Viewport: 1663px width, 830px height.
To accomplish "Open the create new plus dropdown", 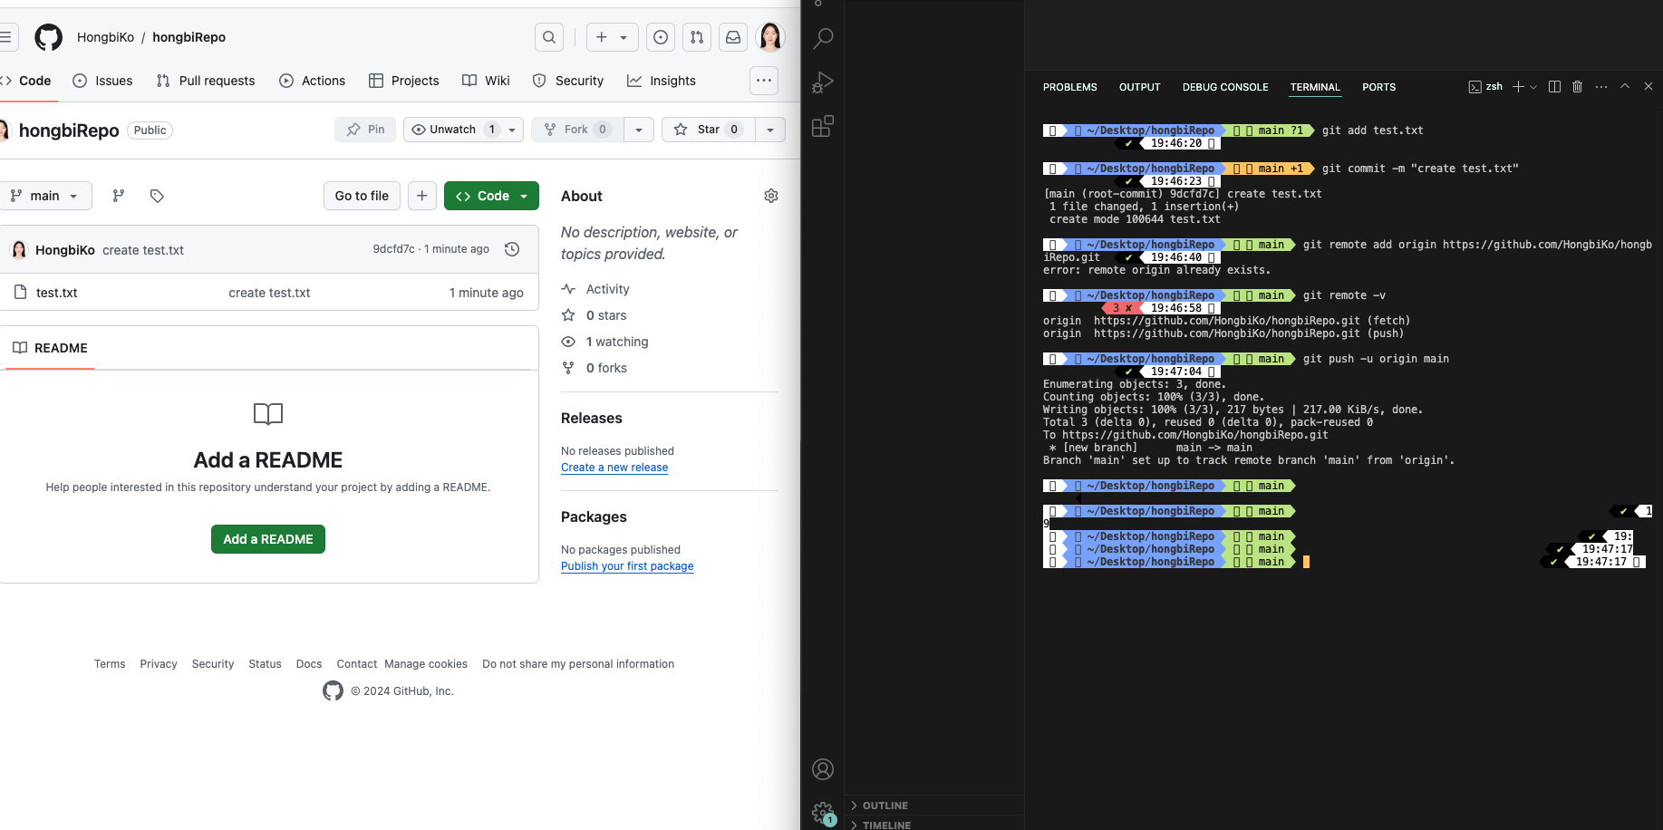I will click(x=613, y=37).
